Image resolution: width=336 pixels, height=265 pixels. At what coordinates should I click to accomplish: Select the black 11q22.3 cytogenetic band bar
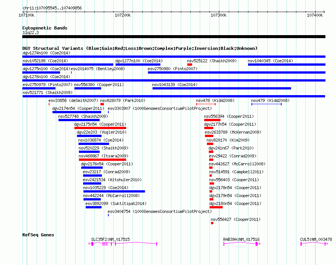tap(174, 37)
